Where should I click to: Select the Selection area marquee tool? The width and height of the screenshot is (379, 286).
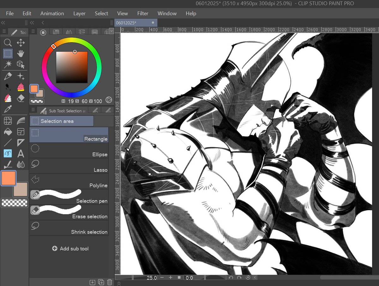(x=8, y=53)
